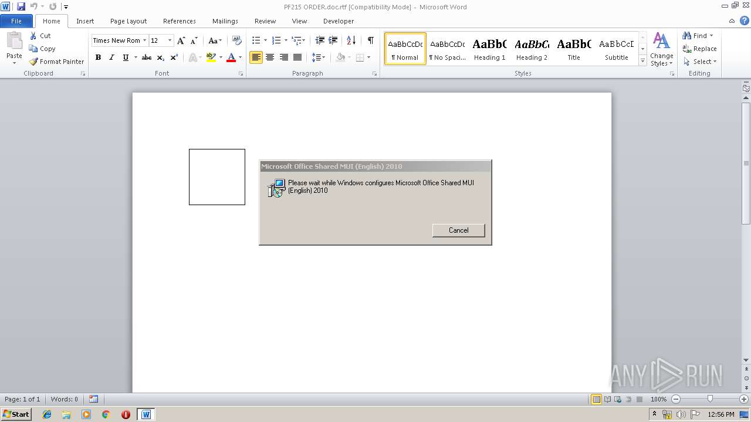This screenshot has height=422, width=751.
Task: Toggle bold formatting
Action: tap(98, 57)
